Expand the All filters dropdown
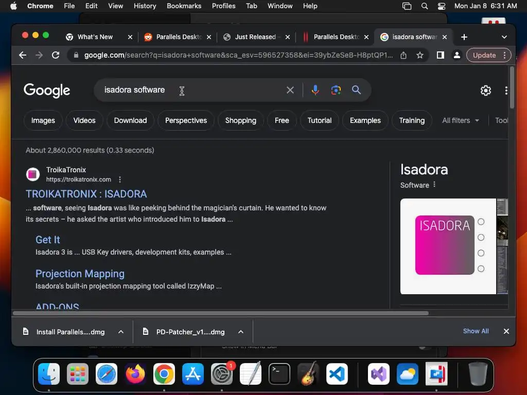Viewport: 527px width, 395px height. (461, 120)
